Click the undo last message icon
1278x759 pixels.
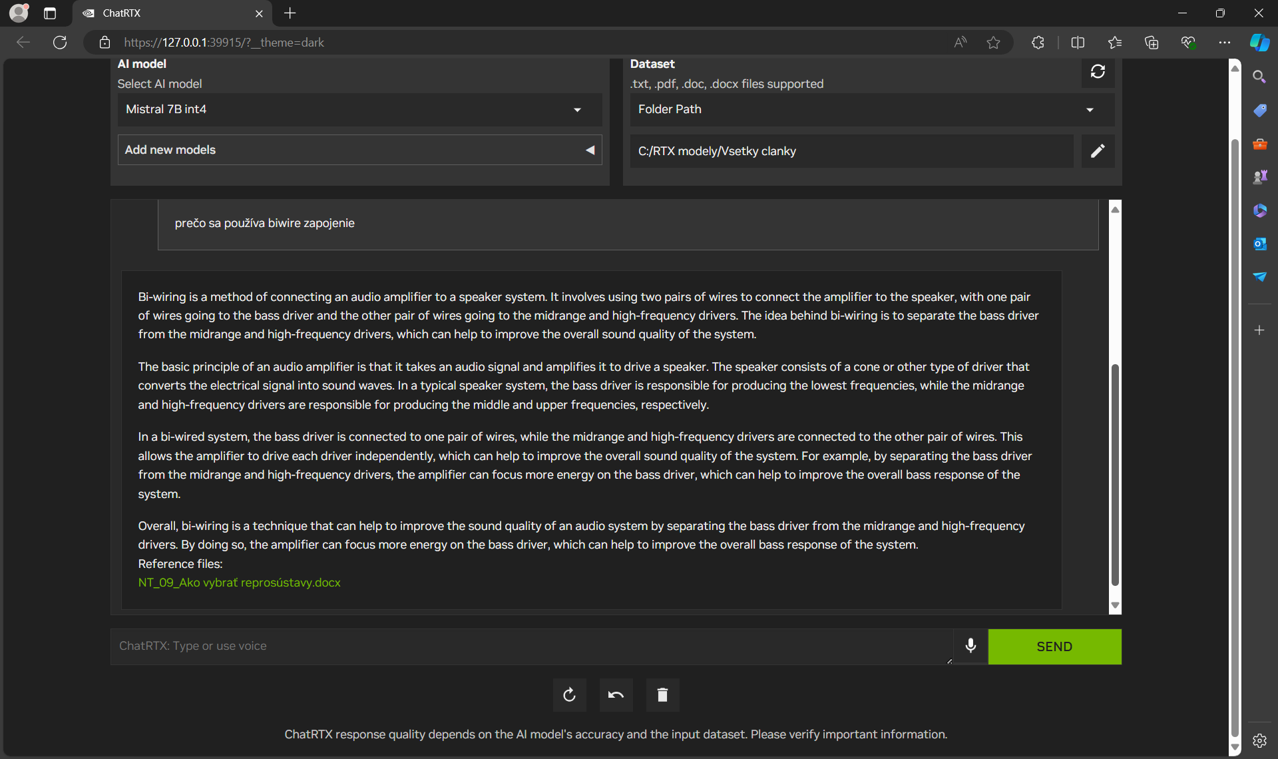pyautogui.click(x=616, y=695)
